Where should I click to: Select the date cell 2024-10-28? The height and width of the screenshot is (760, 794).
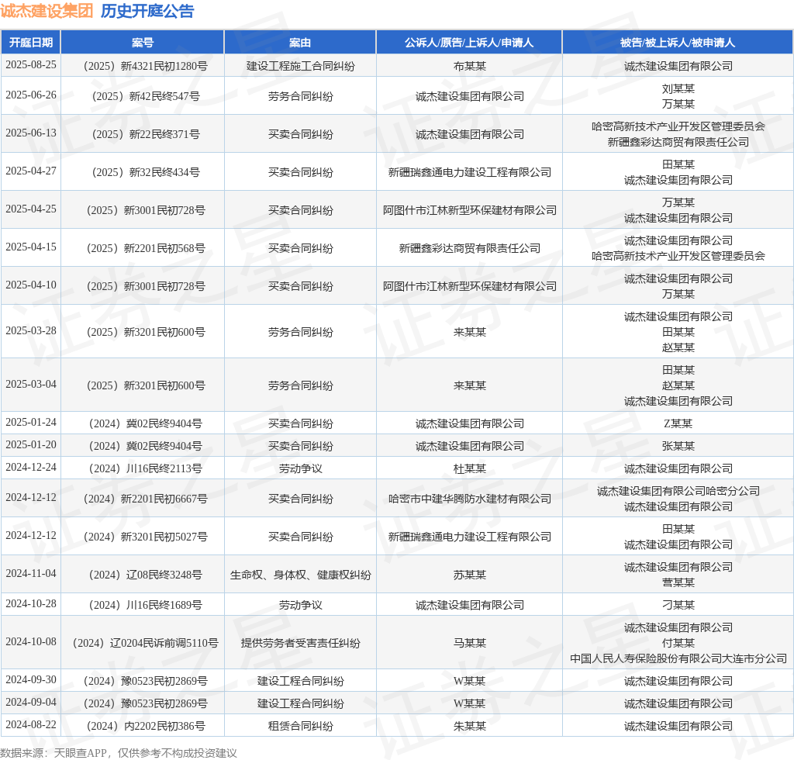[31, 604]
